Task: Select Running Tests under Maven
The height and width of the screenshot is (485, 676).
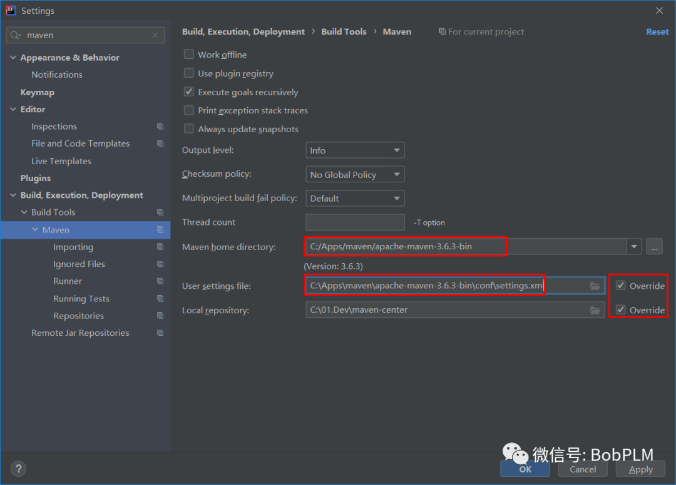Action: click(81, 299)
